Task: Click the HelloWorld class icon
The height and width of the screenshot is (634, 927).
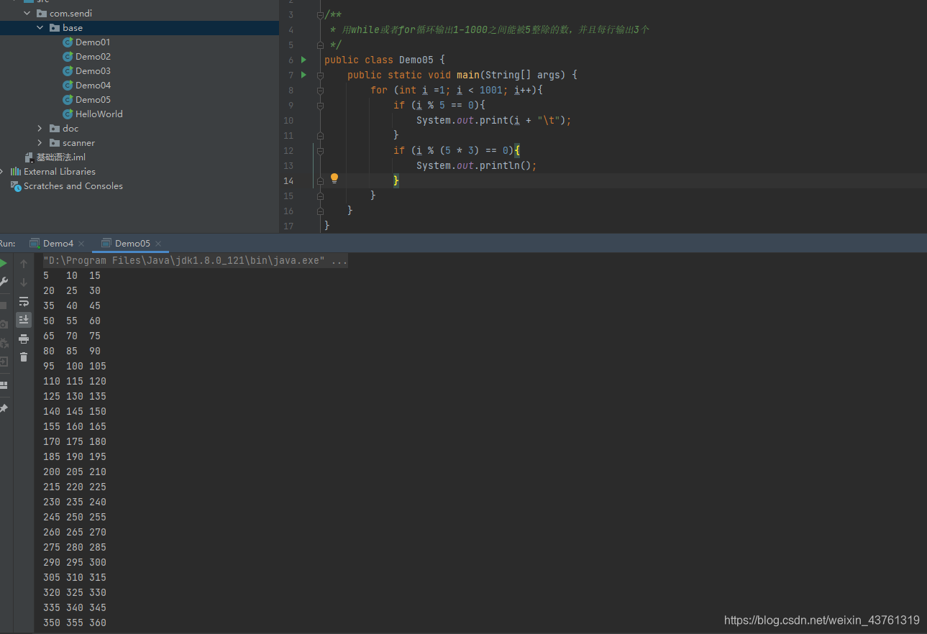Action: coord(68,114)
